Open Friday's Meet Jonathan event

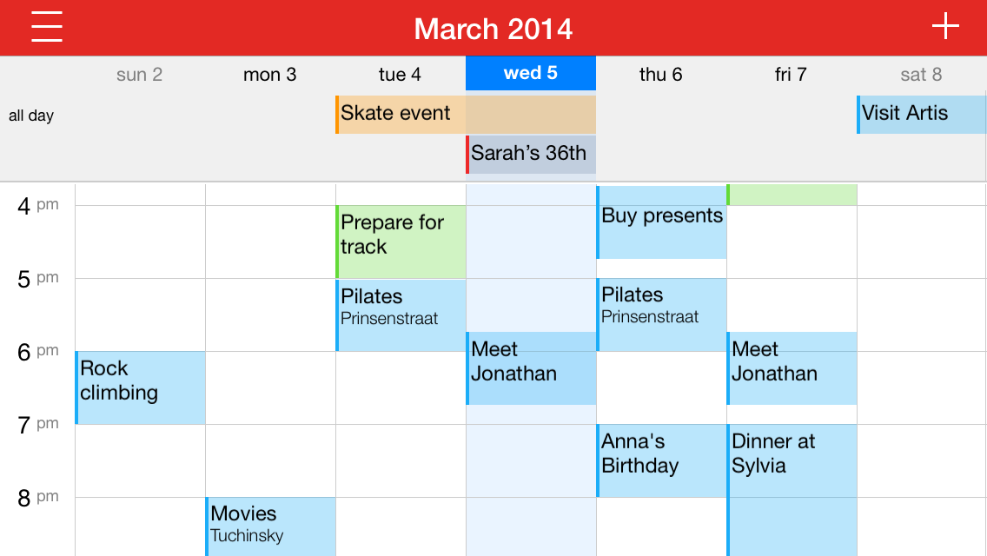(792, 368)
